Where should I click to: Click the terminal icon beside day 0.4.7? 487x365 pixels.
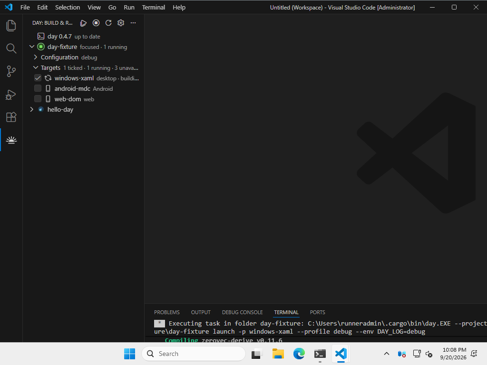pyautogui.click(x=41, y=36)
